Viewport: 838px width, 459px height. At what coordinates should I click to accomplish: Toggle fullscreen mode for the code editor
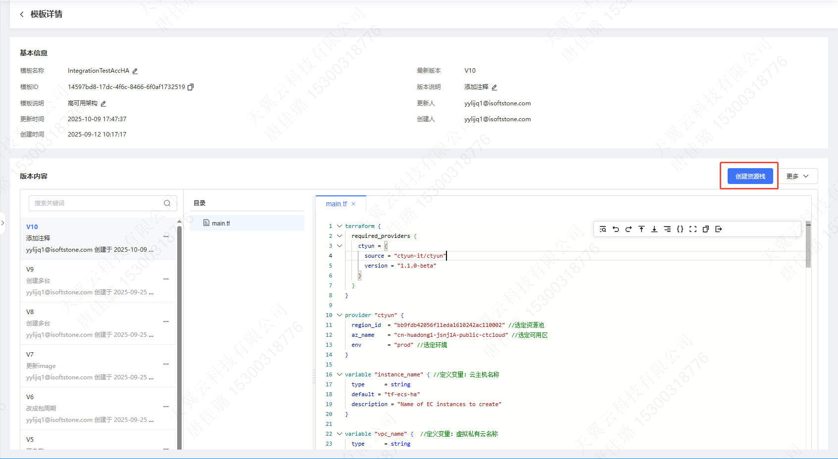click(693, 229)
